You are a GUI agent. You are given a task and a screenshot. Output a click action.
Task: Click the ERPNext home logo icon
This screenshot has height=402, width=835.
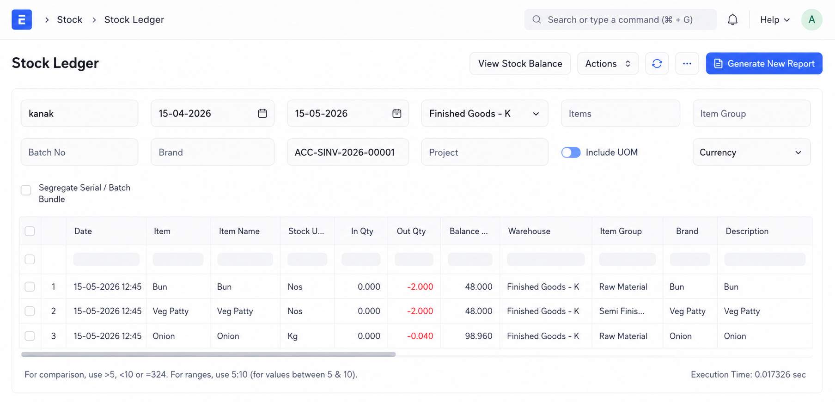point(22,19)
